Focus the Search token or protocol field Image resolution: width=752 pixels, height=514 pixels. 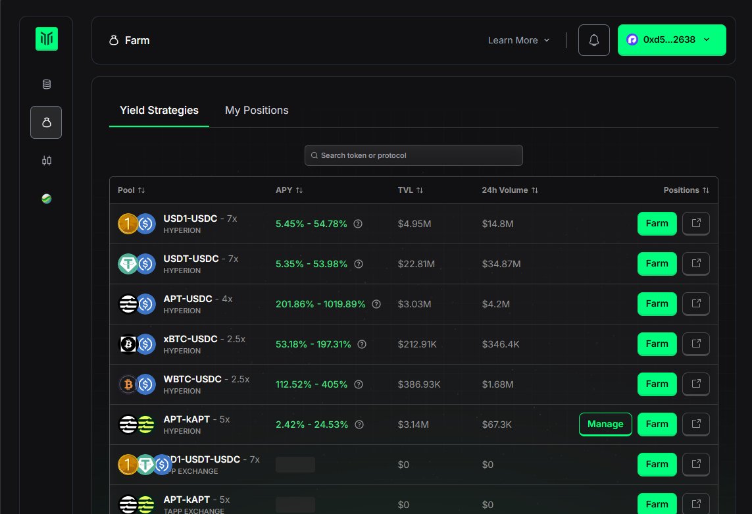[413, 155]
